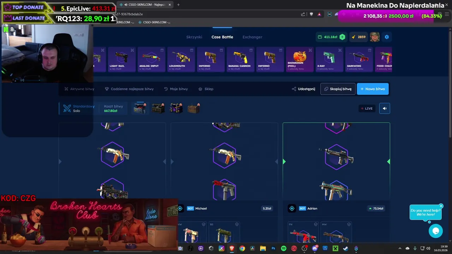Open the Brave shields icon
The image size is (452, 254).
(x=311, y=14)
